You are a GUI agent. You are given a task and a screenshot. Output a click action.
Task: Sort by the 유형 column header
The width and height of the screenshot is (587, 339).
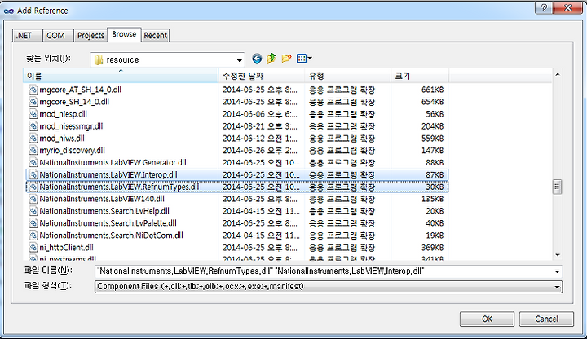348,76
